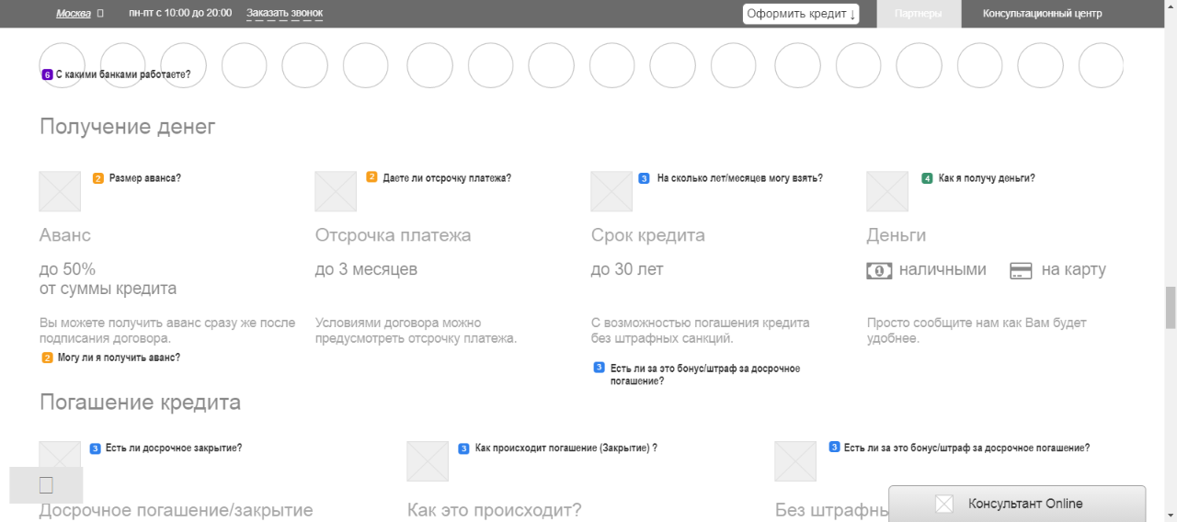Click the small widget button at bottom left
This screenshot has height=522, width=1177.
(x=46, y=484)
